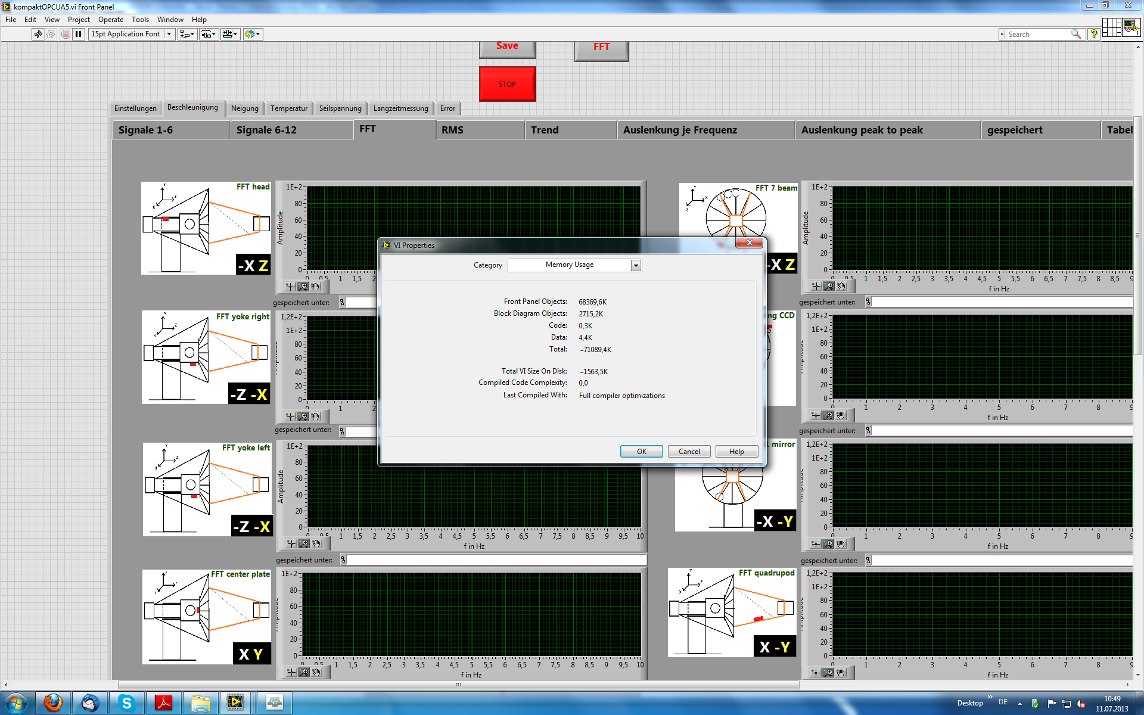
Task: Open the Resize Objects tool menu
Action: (230, 34)
